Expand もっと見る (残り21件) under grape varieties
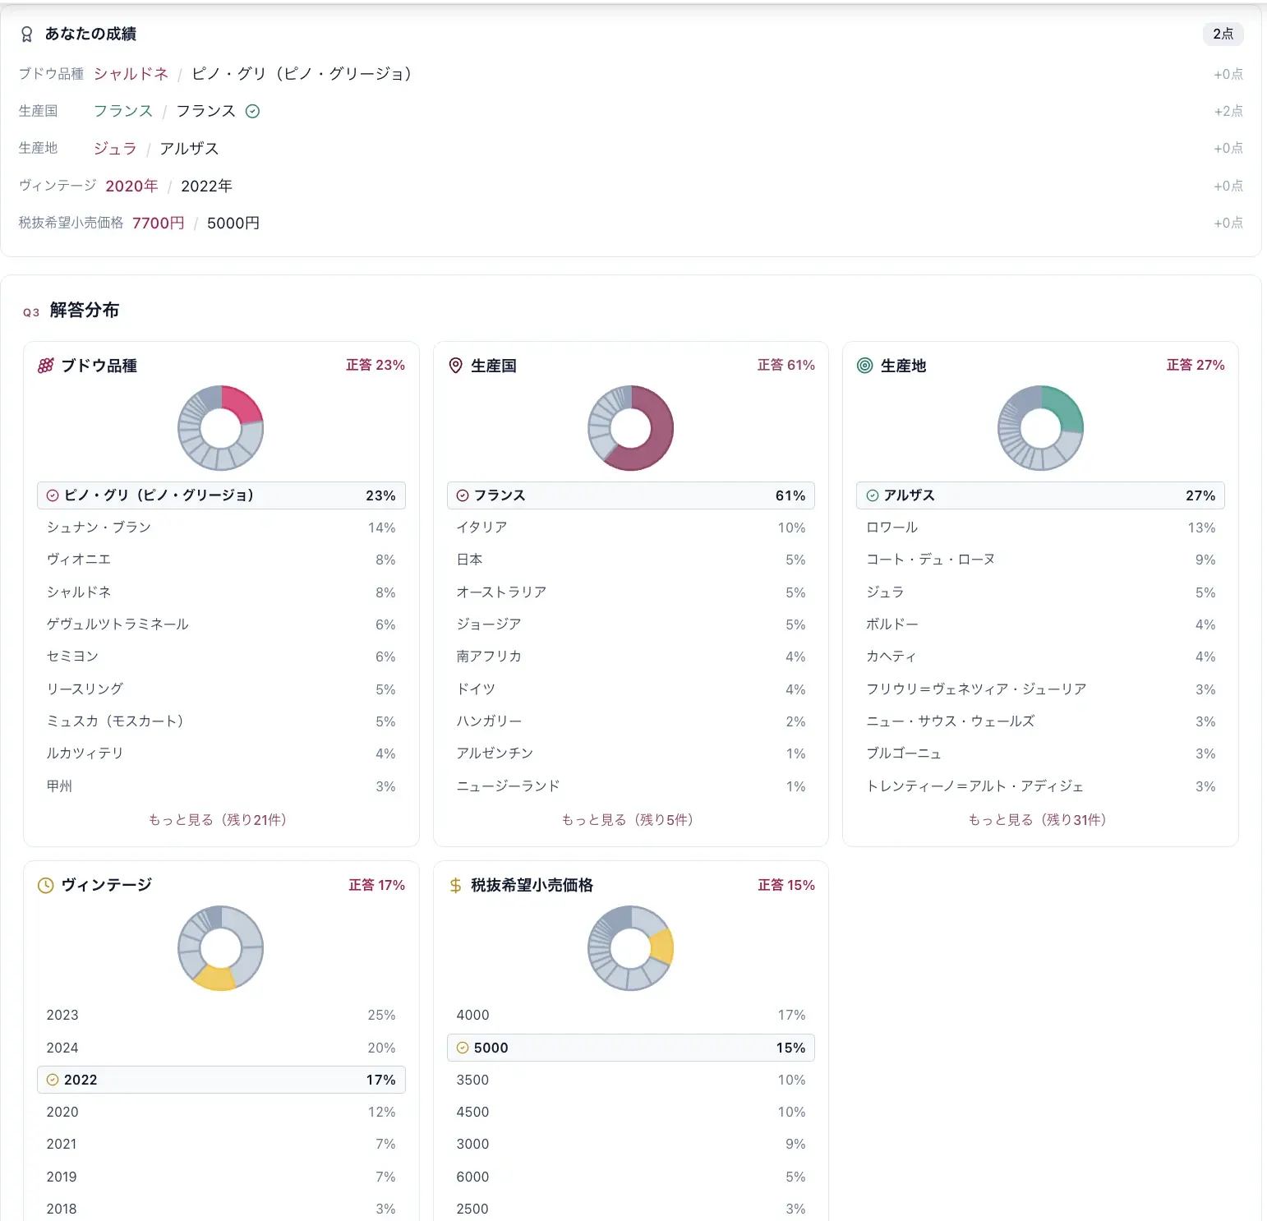Image resolution: width=1267 pixels, height=1221 pixels. tap(218, 819)
